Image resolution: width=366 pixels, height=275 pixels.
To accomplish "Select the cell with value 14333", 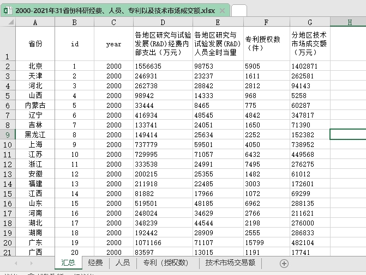I will pos(218,95).
